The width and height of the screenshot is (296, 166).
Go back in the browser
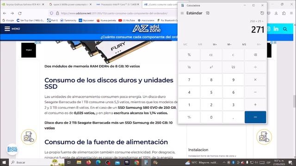(5, 13)
